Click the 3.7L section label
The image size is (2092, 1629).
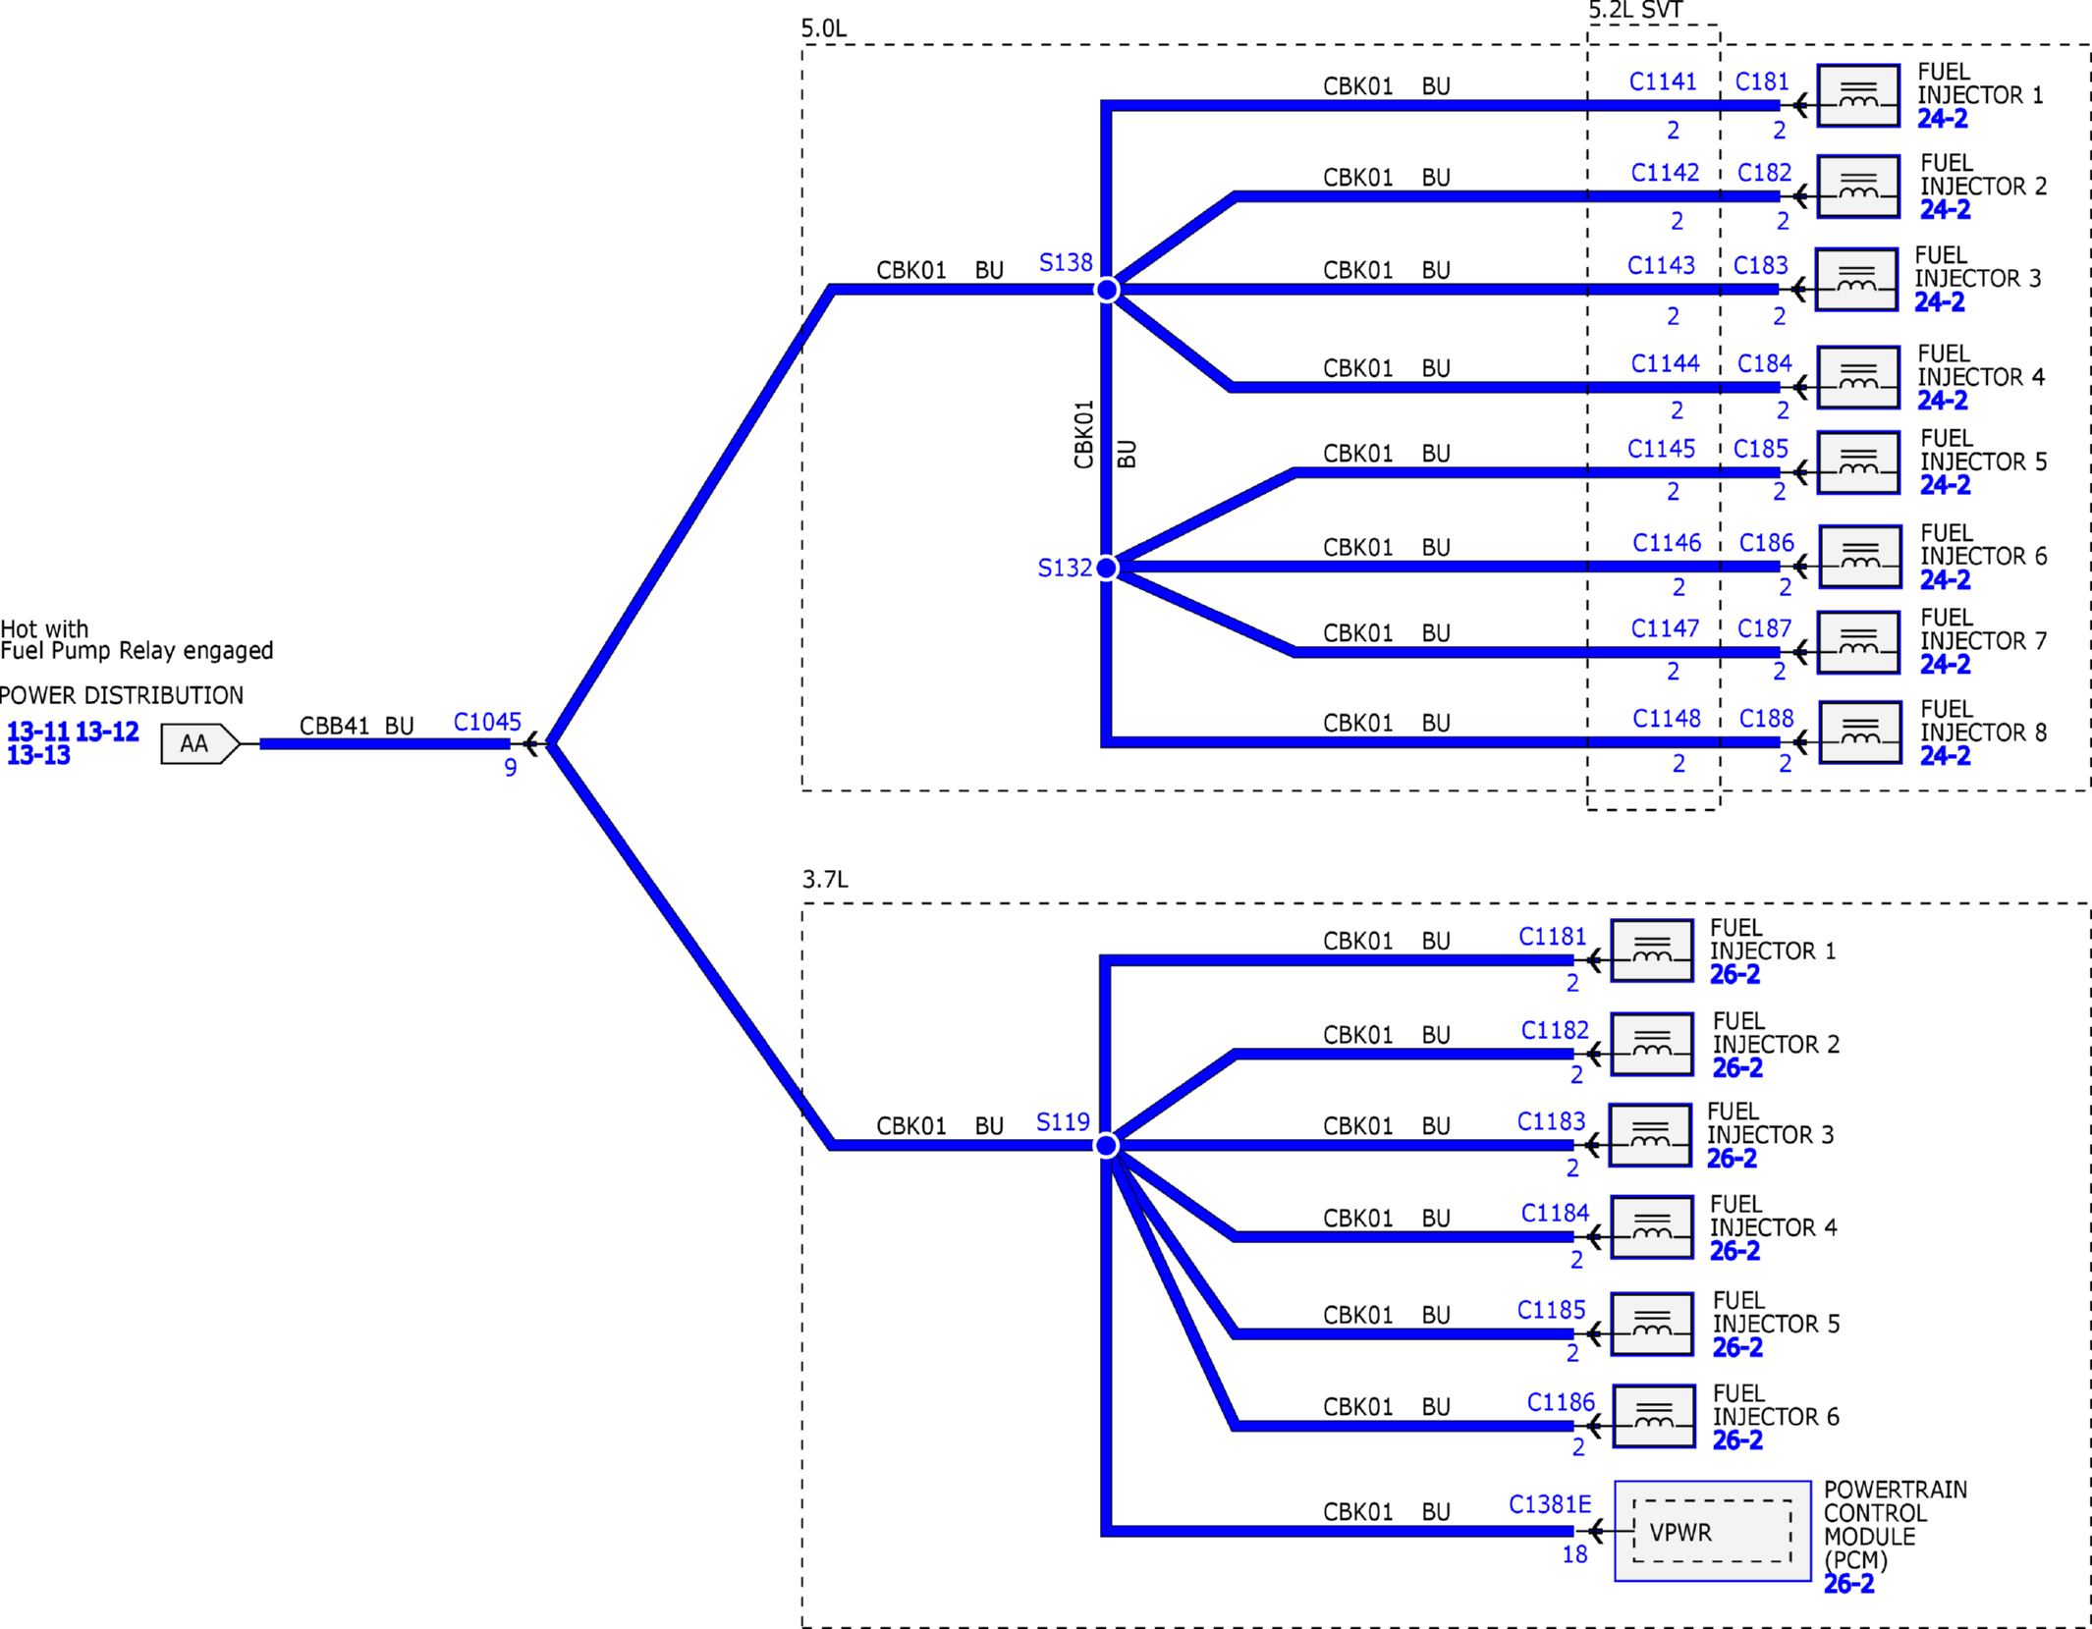[x=825, y=879]
